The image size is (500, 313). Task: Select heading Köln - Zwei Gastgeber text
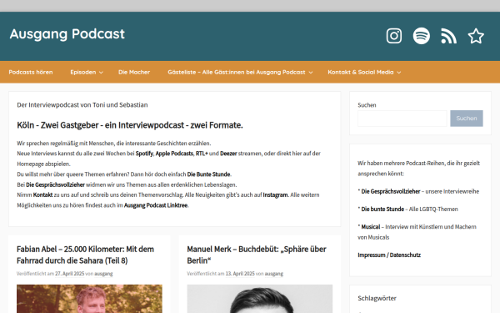pyautogui.click(x=130, y=125)
